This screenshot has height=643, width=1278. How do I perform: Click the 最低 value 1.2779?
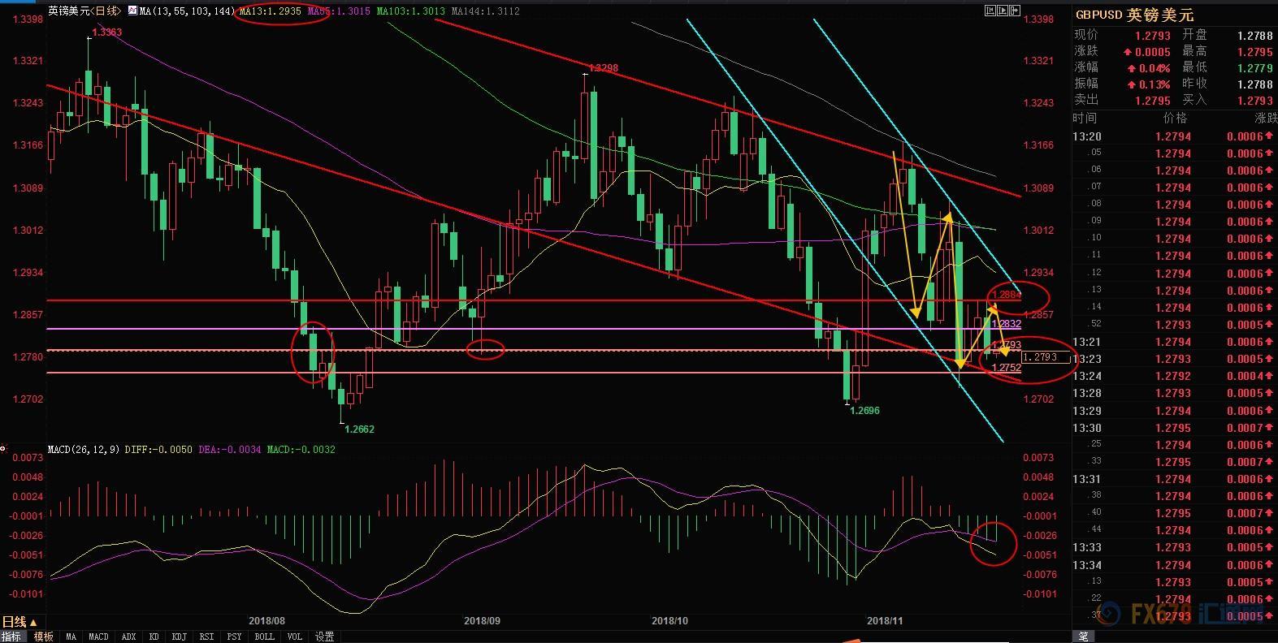click(x=1255, y=67)
